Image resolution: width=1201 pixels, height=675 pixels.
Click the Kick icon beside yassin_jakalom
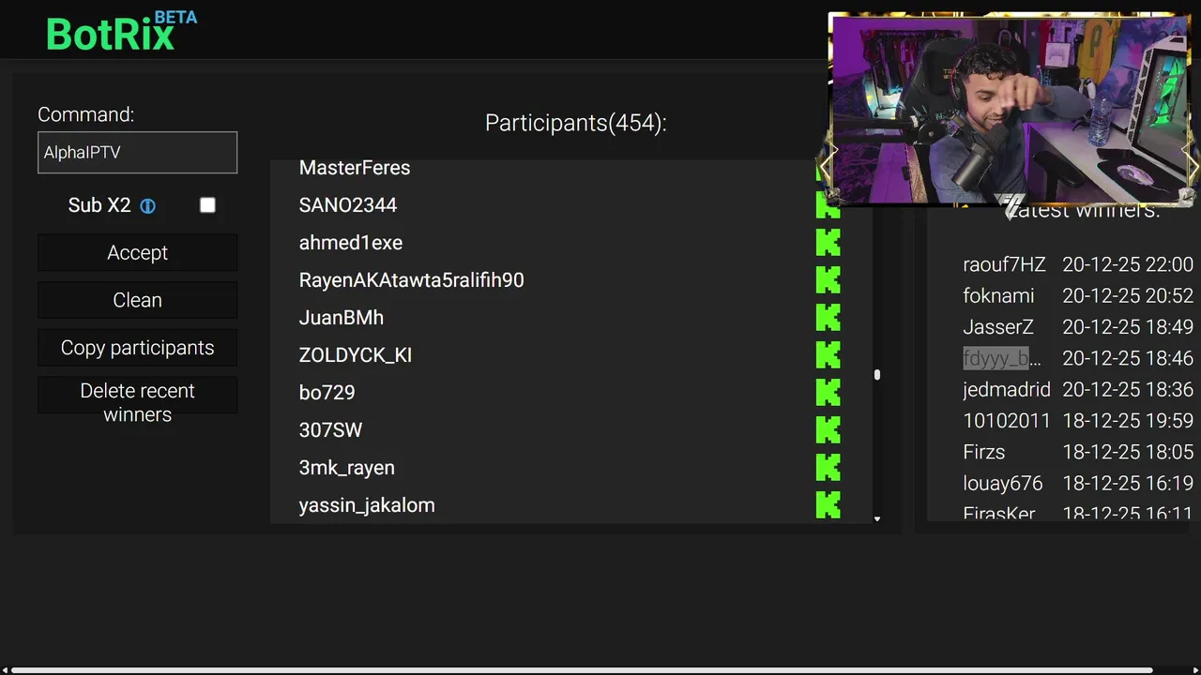click(829, 505)
